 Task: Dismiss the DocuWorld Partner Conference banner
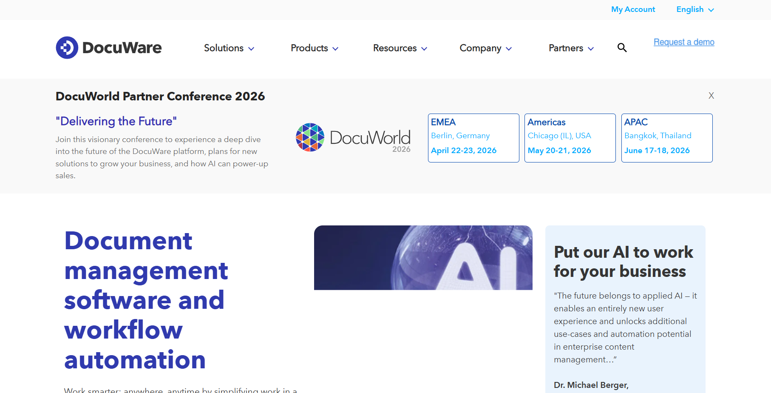pos(711,96)
